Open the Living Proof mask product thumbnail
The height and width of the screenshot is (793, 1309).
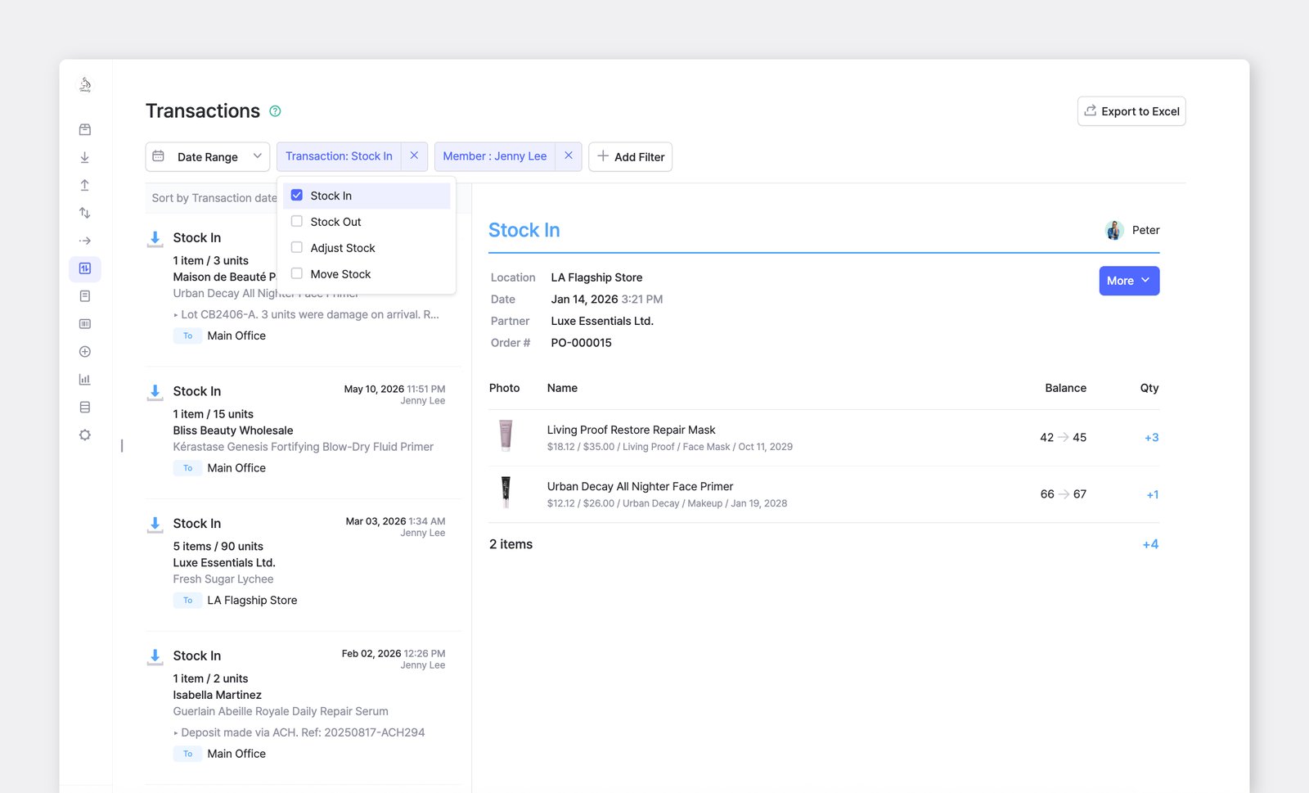pos(506,436)
